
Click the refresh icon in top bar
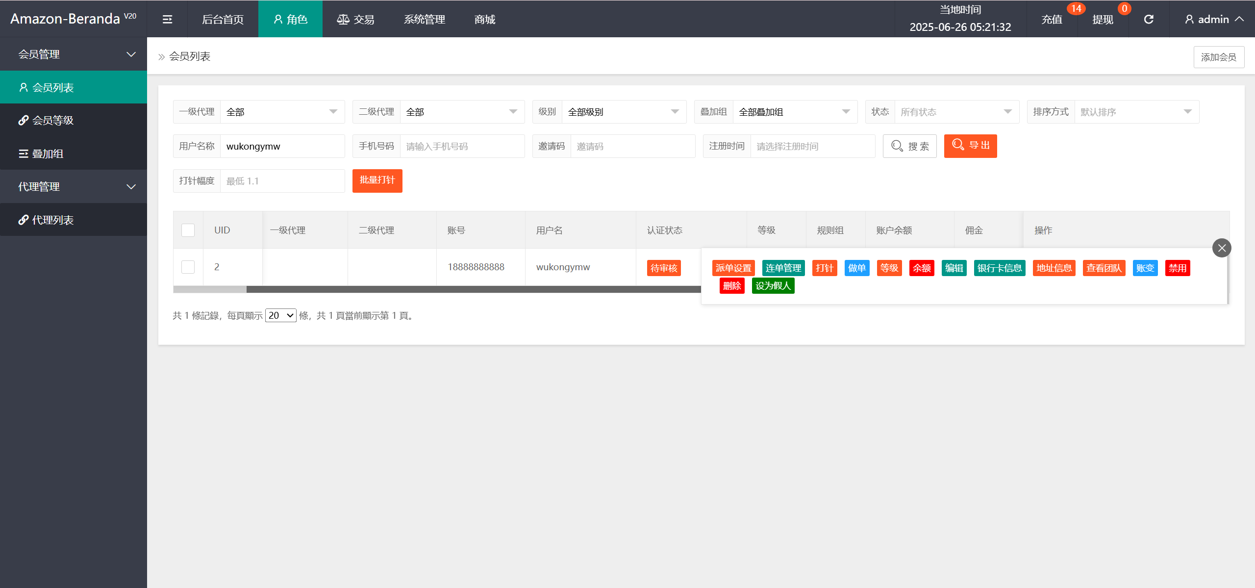pos(1149,19)
